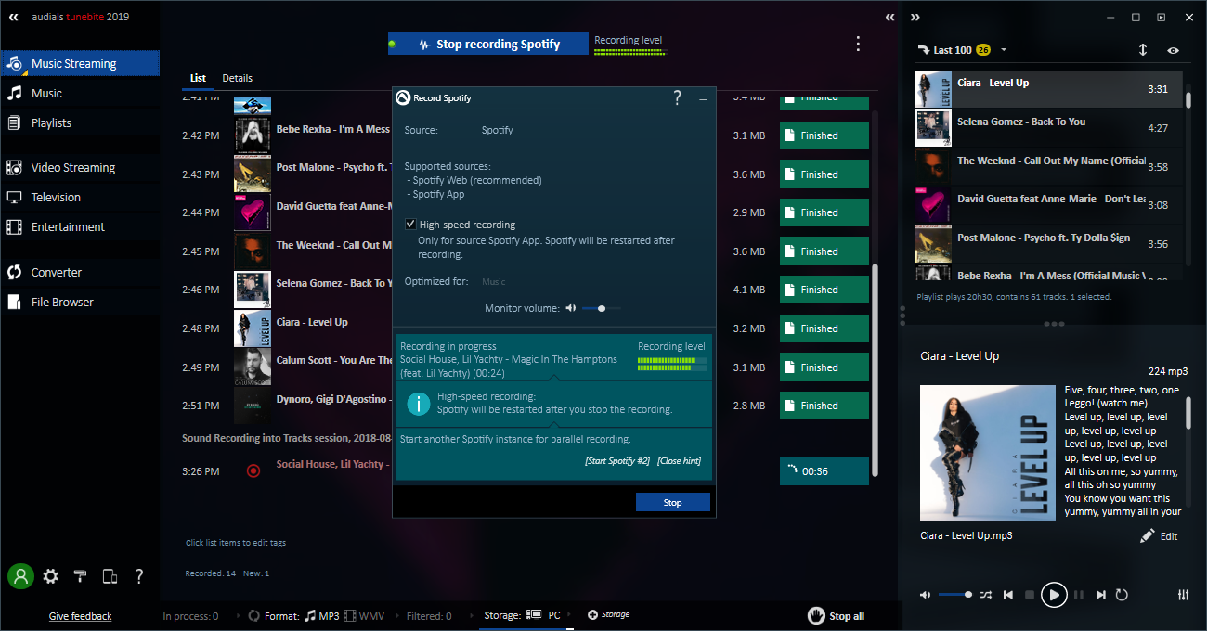
Task: Select The Weeknd track in playlist
Action: point(1048,167)
